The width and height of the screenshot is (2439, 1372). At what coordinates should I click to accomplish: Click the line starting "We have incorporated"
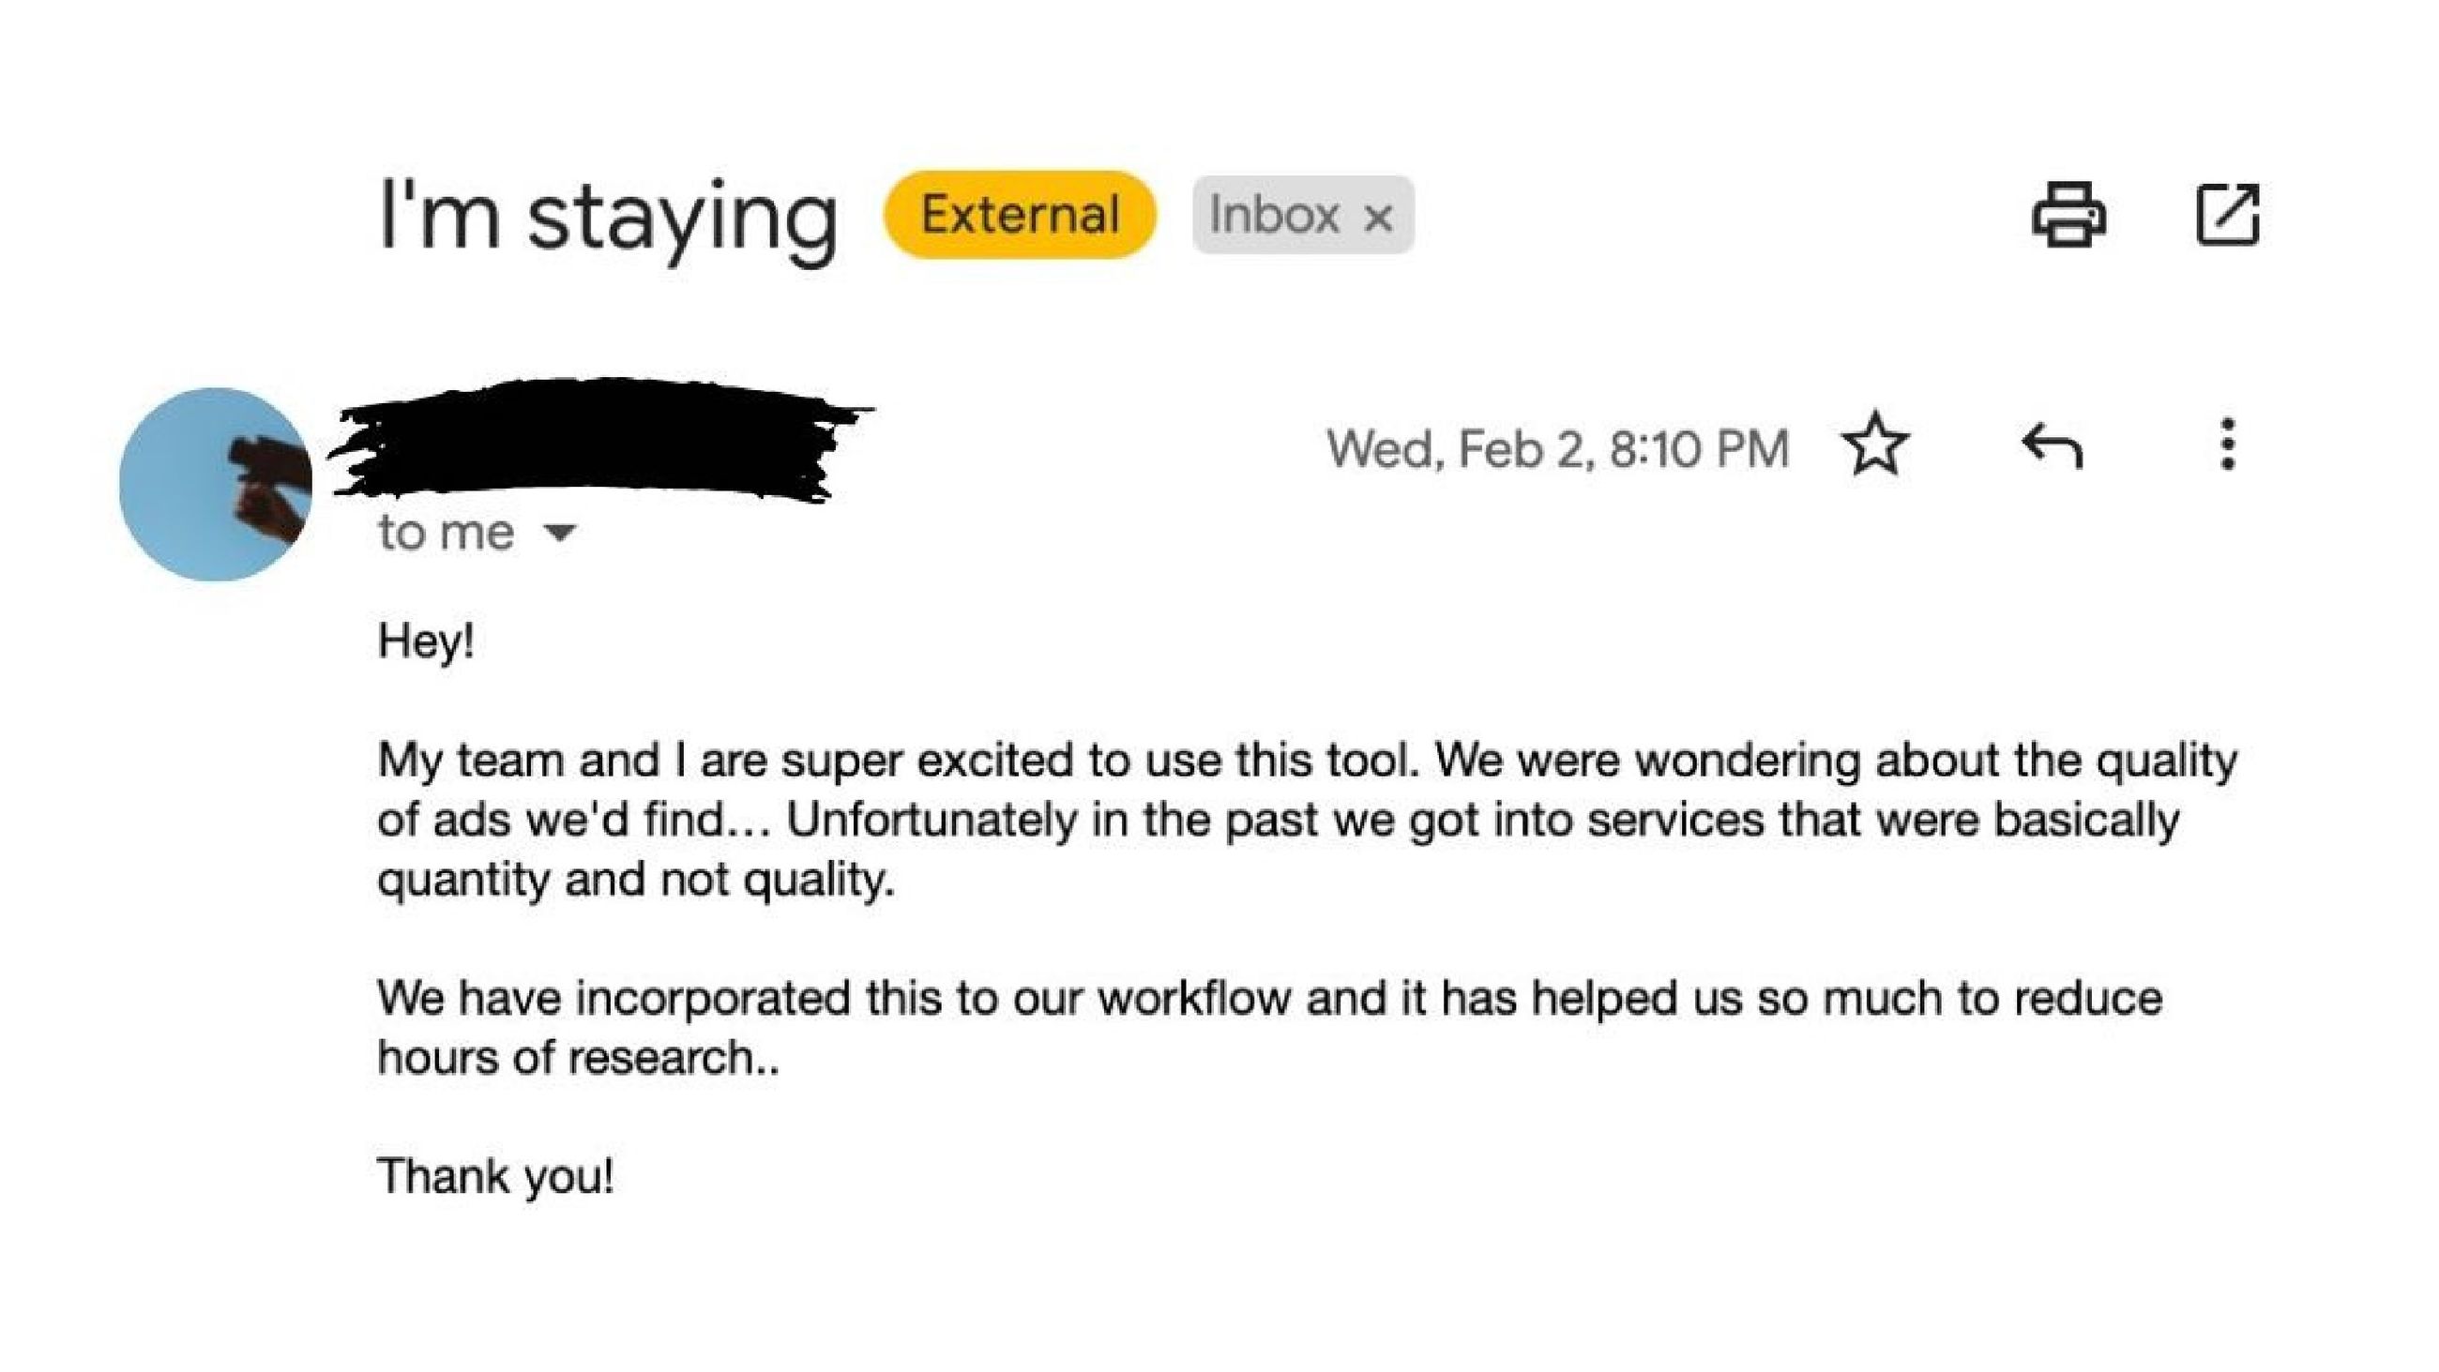click(1268, 998)
